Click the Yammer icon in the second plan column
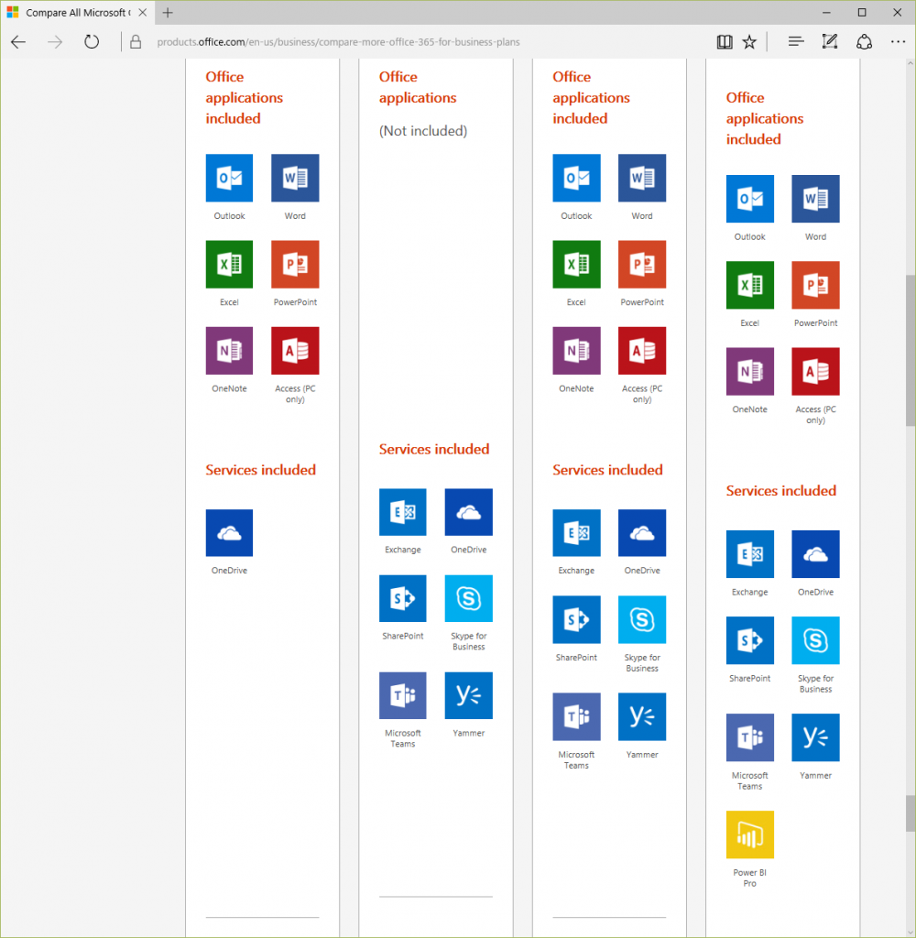916x938 pixels. [x=468, y=695]
